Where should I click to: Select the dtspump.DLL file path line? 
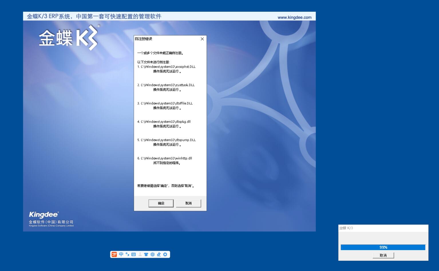click(x=167, y=140)
